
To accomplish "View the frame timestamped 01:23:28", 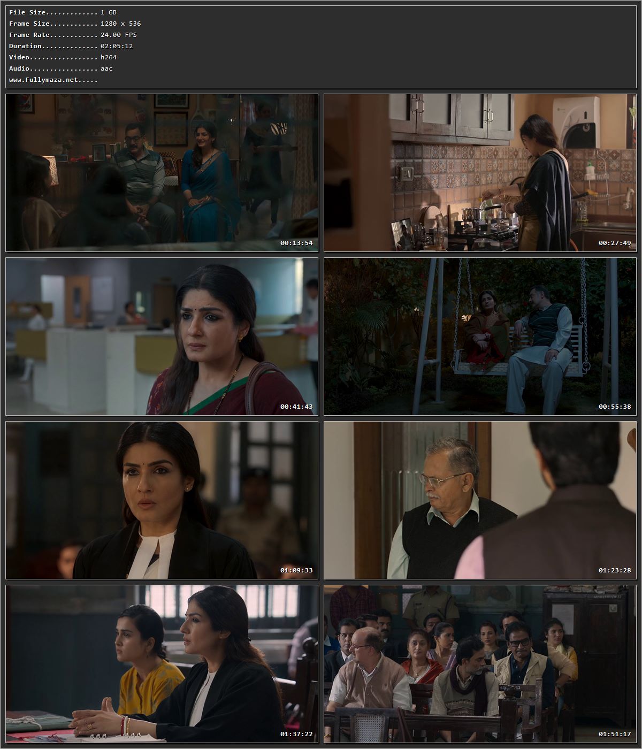I will [x=480, y=500].
